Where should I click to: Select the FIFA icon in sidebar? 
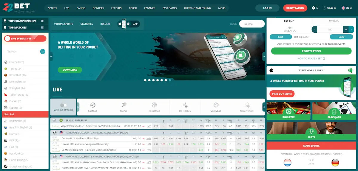[6, 141]
